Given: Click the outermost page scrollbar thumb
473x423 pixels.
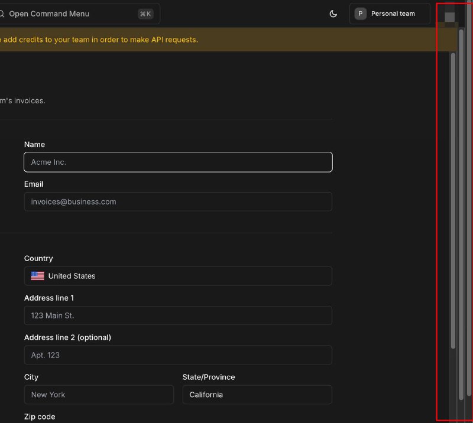Looking at the screenshot, I should 469,198.
